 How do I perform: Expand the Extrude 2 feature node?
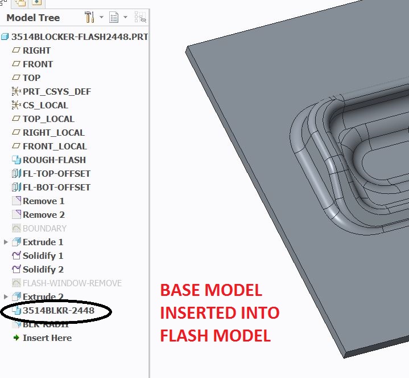tap(6, 296)
